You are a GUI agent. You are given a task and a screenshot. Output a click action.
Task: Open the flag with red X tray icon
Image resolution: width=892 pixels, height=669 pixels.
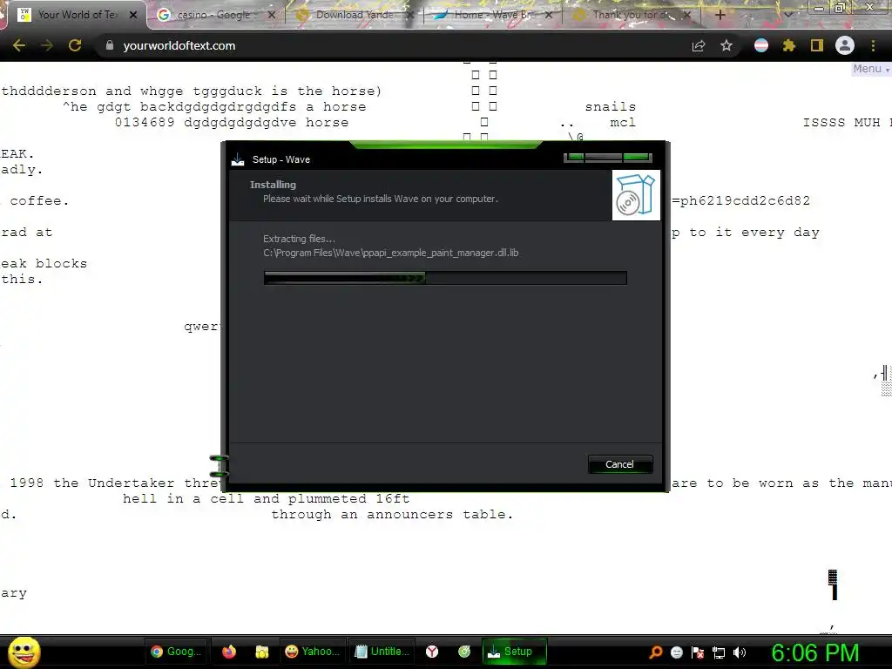tap(698, 652)
